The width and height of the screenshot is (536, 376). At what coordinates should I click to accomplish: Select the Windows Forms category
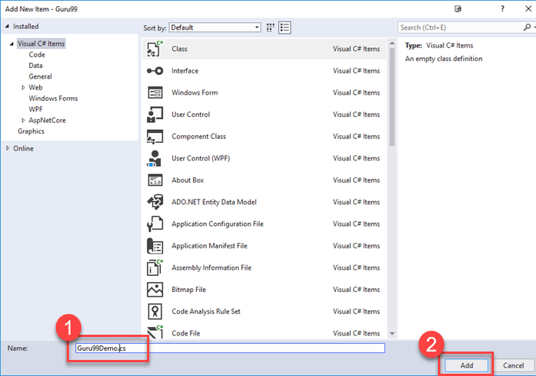[x=53, y=99]
